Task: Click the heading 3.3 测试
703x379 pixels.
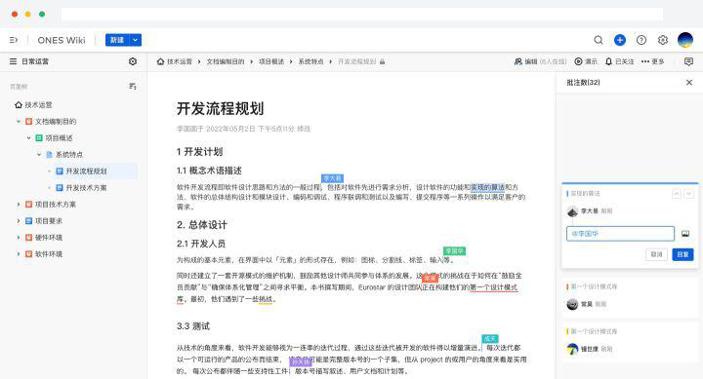Action: [x=192, y=326]
